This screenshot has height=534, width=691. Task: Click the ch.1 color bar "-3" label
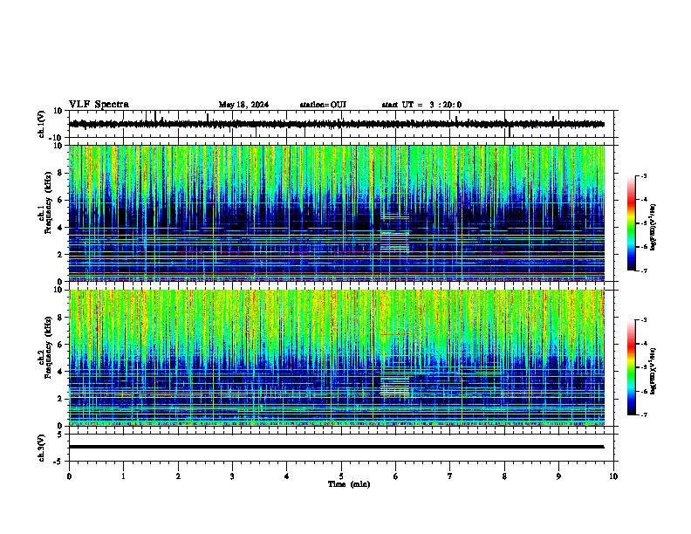coord(644,176)
